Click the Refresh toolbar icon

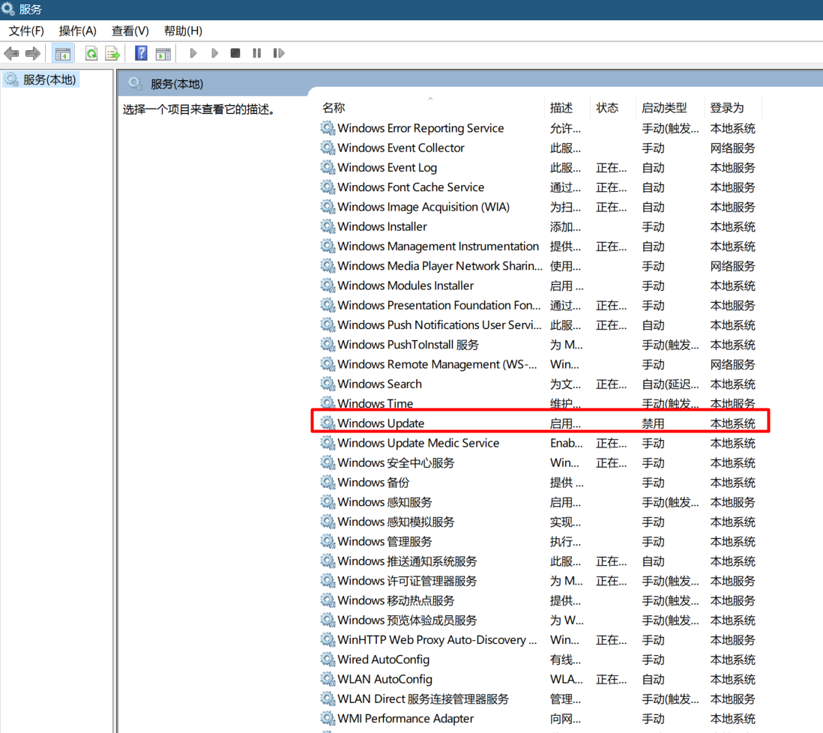point(91,53)
